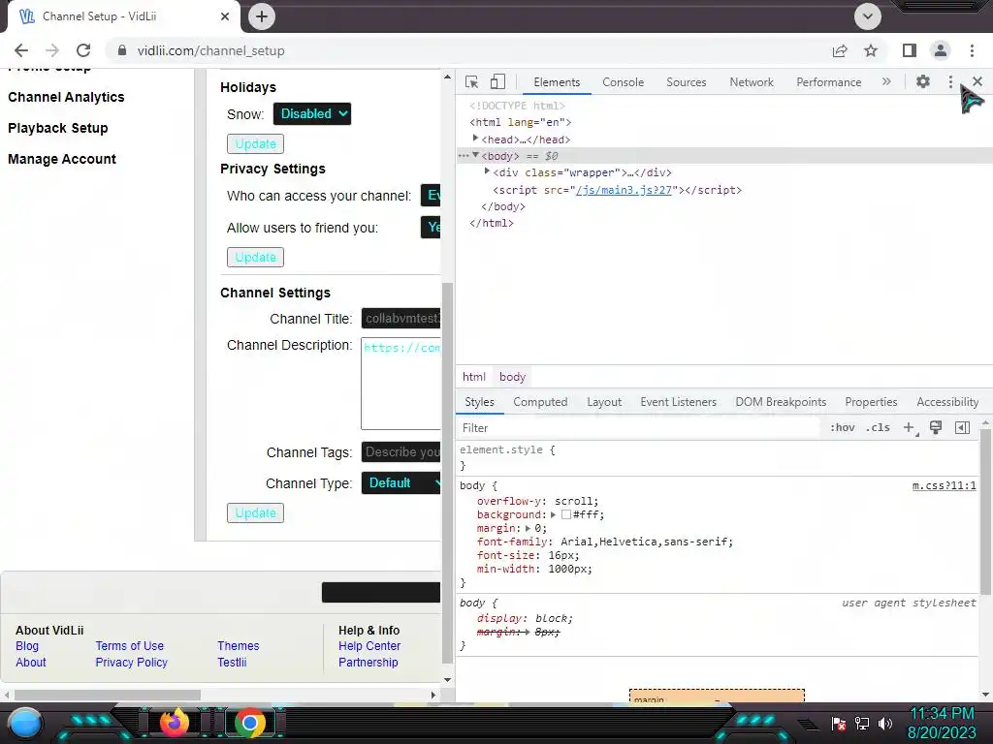Open the Channel Analytics sidebar link
Screen dimensions: 993x744
(x=66, y=97)
